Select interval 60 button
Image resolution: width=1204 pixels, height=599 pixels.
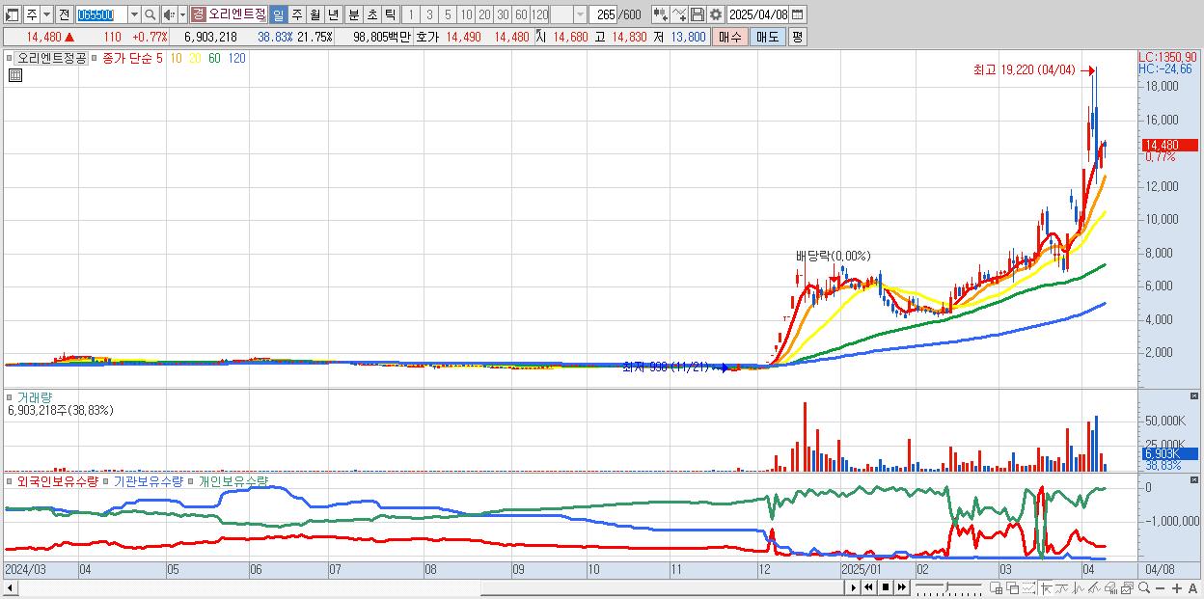(521, 14)
